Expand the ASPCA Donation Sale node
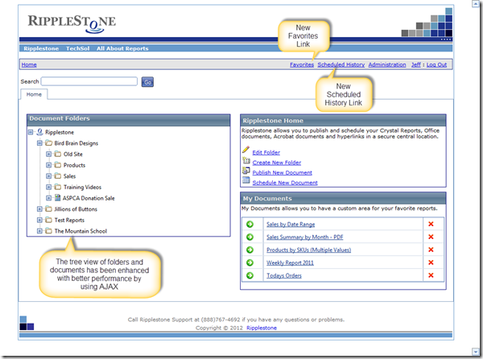 [48, 198]
